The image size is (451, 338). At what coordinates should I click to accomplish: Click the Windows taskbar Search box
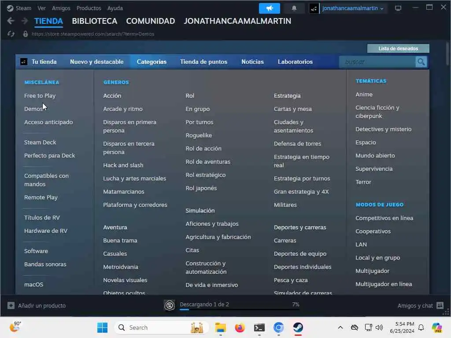pyautogui.click(x=161, y=327)
